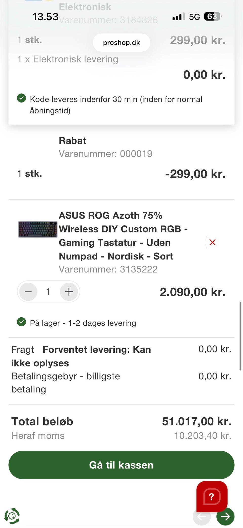Viewport: 243px width, 528px height.
Task: Remove the ASUS ROG Azoth keyboard with the red X
Action: [x=212, y=242]
